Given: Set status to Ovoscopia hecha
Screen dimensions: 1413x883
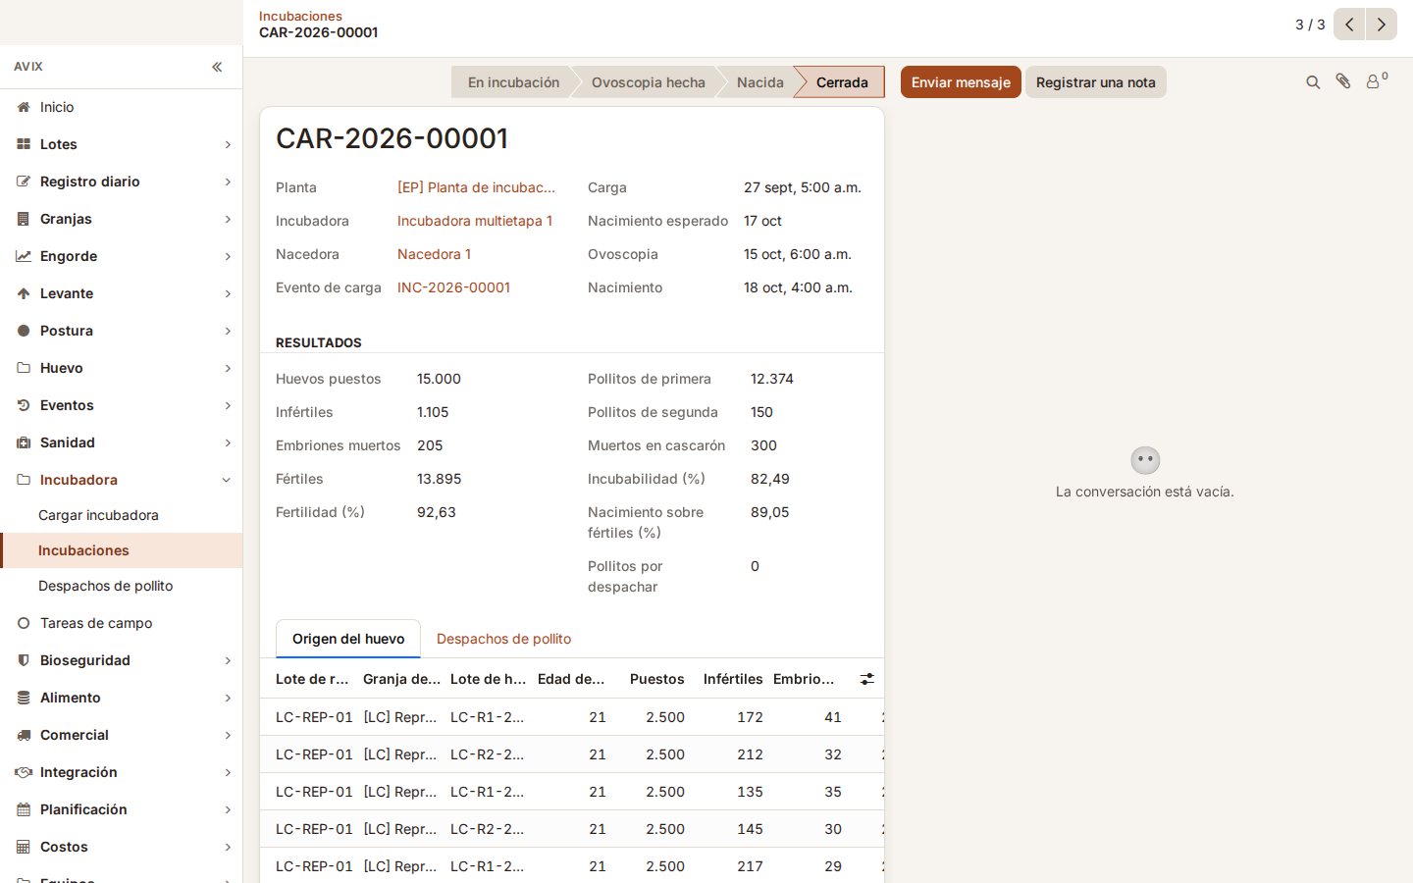Looking at the screenshot, I should (x=648, y=82).
